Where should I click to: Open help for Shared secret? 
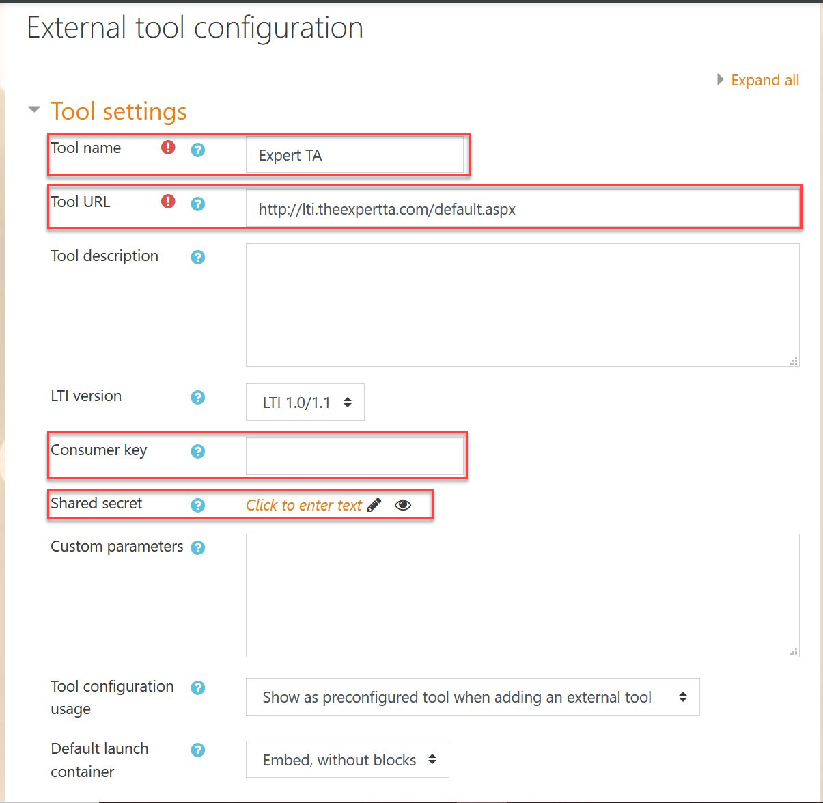pyautogui.click(x=198, y=505)
